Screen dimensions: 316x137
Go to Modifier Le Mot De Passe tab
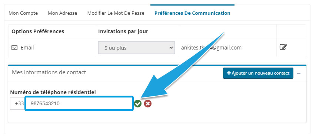coord(116,13)
